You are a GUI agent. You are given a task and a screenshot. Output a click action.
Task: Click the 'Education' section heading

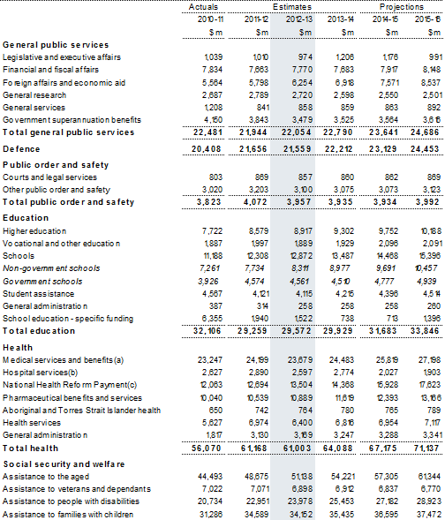click(26, 218)
